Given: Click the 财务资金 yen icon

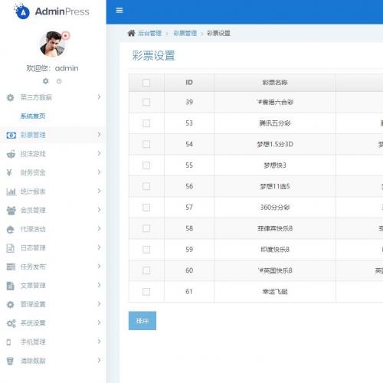Looking at the screenshot, I should click(9, 172).
